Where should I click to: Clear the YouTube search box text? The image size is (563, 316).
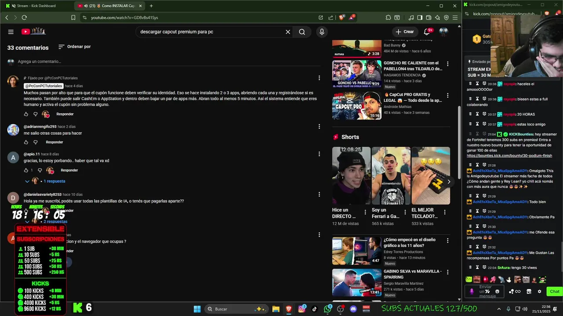click(288, 32)
